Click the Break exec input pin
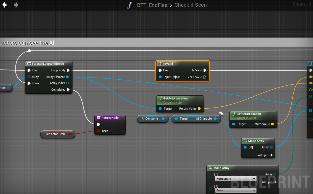Image resolution: width=313 pixels, height=194 pixels. point(29,83)
